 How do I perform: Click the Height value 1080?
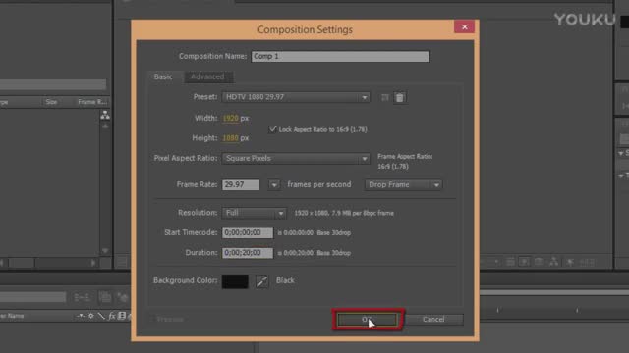click(230, 138)
